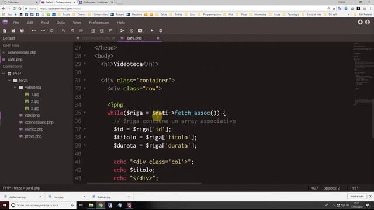Open the File menu
Viewport: 374px width, 210px height.
[16, 22]
